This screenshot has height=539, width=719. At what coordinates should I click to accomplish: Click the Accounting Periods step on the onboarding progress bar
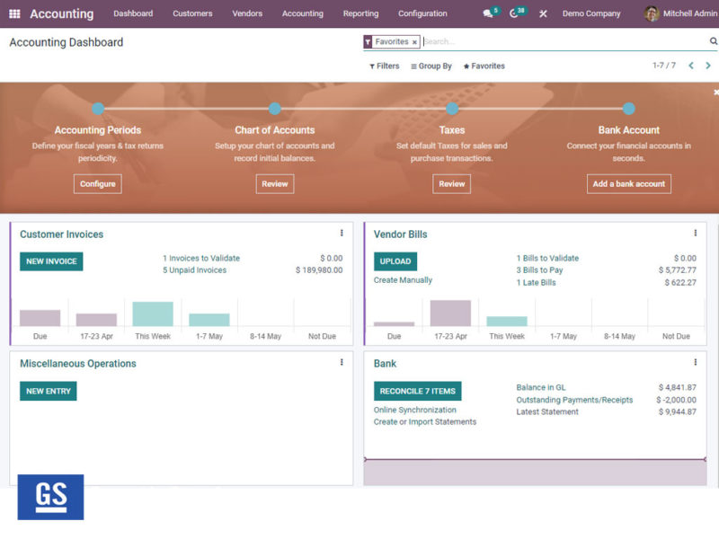[x=97, y=130]
